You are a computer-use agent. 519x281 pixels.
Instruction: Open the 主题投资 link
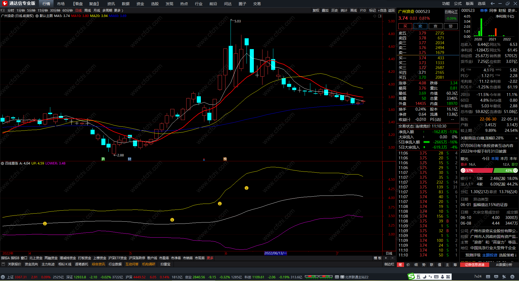(490, 255)
